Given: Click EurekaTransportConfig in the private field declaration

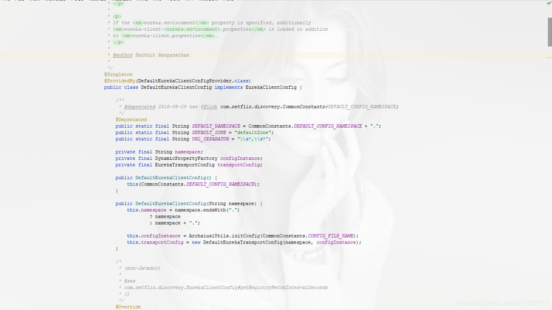Looking at the screenshot, I should pos(185,164).
